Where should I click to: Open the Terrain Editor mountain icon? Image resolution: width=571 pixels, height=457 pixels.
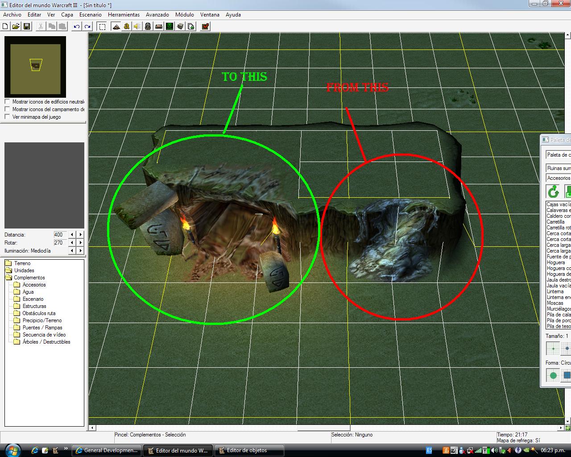(x=116, y=26)
